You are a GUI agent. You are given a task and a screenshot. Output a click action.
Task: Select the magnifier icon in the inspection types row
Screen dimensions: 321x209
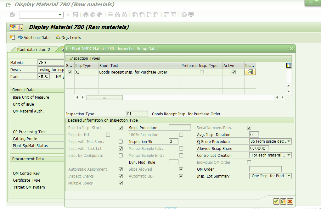[250, 72]
